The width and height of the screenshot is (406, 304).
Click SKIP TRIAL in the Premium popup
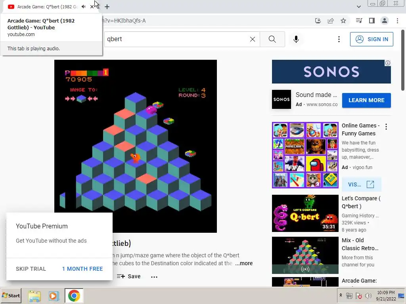tap(31, 269)
